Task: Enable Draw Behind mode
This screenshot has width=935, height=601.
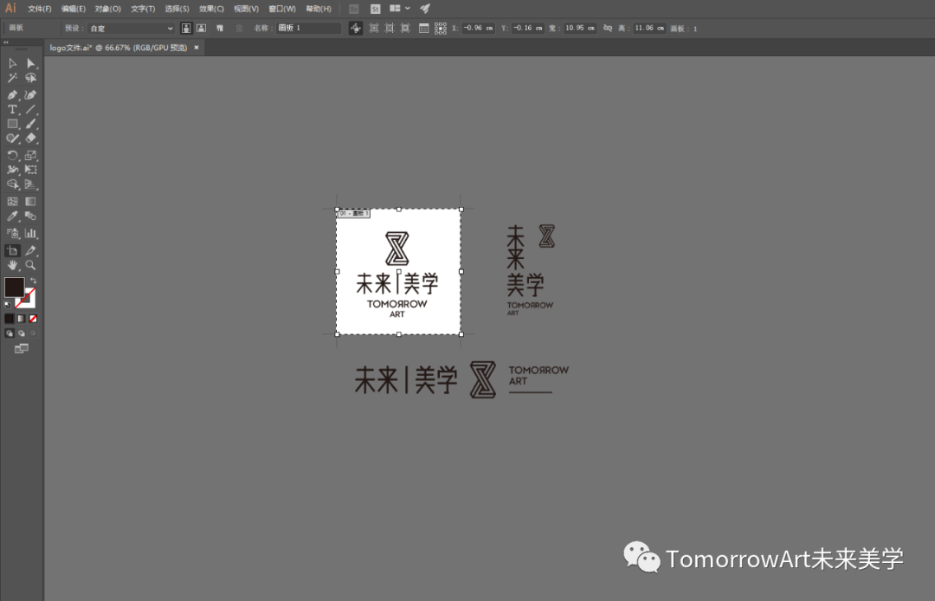Action: (x=21, y=333)
